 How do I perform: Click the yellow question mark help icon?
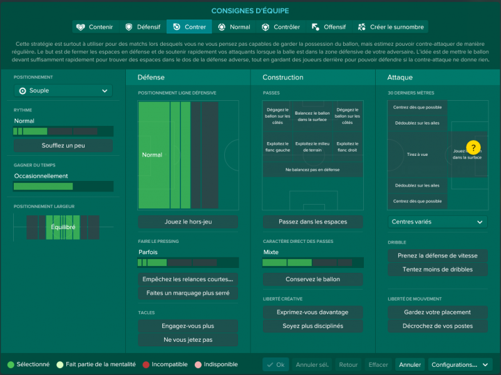473,148
